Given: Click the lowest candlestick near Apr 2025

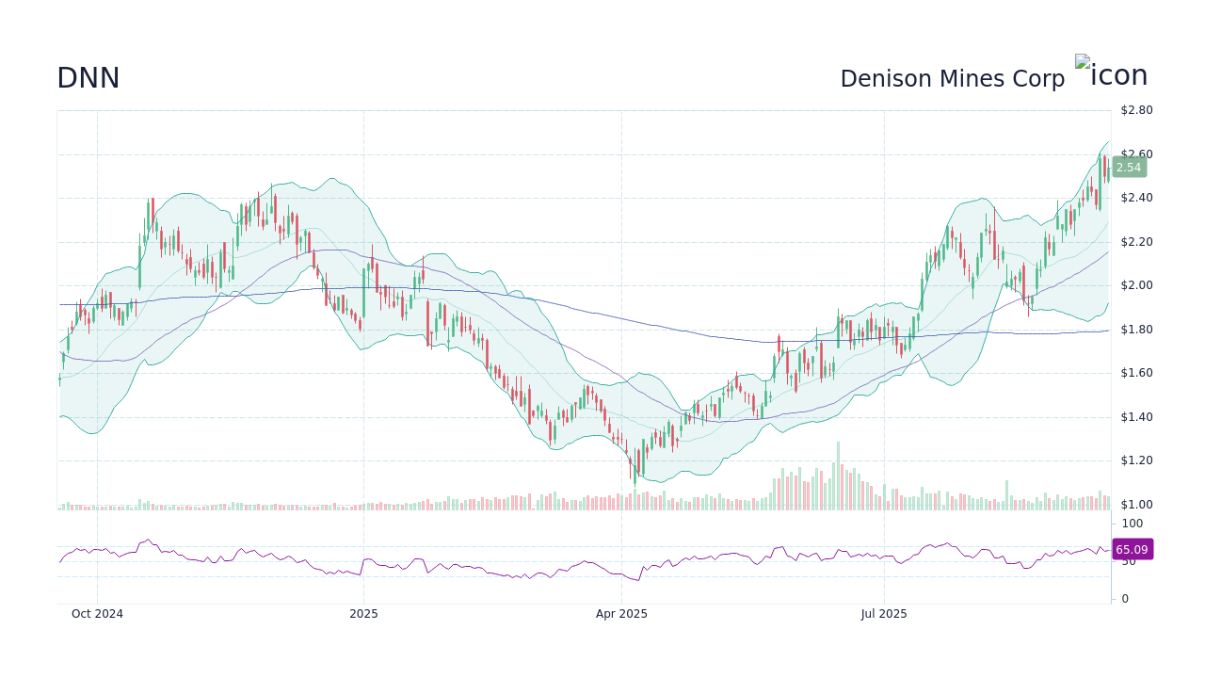Looking at the screenshot, I should coord(635,476).
